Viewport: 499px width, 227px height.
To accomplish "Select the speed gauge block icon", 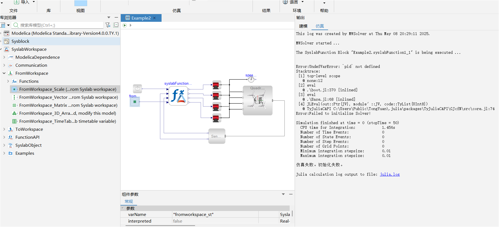I will coord(251,79).
